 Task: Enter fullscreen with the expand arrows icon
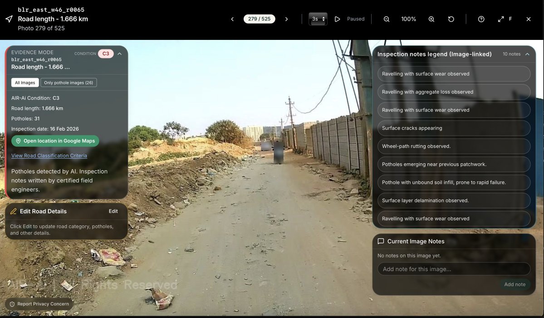[x=501, y=19]
